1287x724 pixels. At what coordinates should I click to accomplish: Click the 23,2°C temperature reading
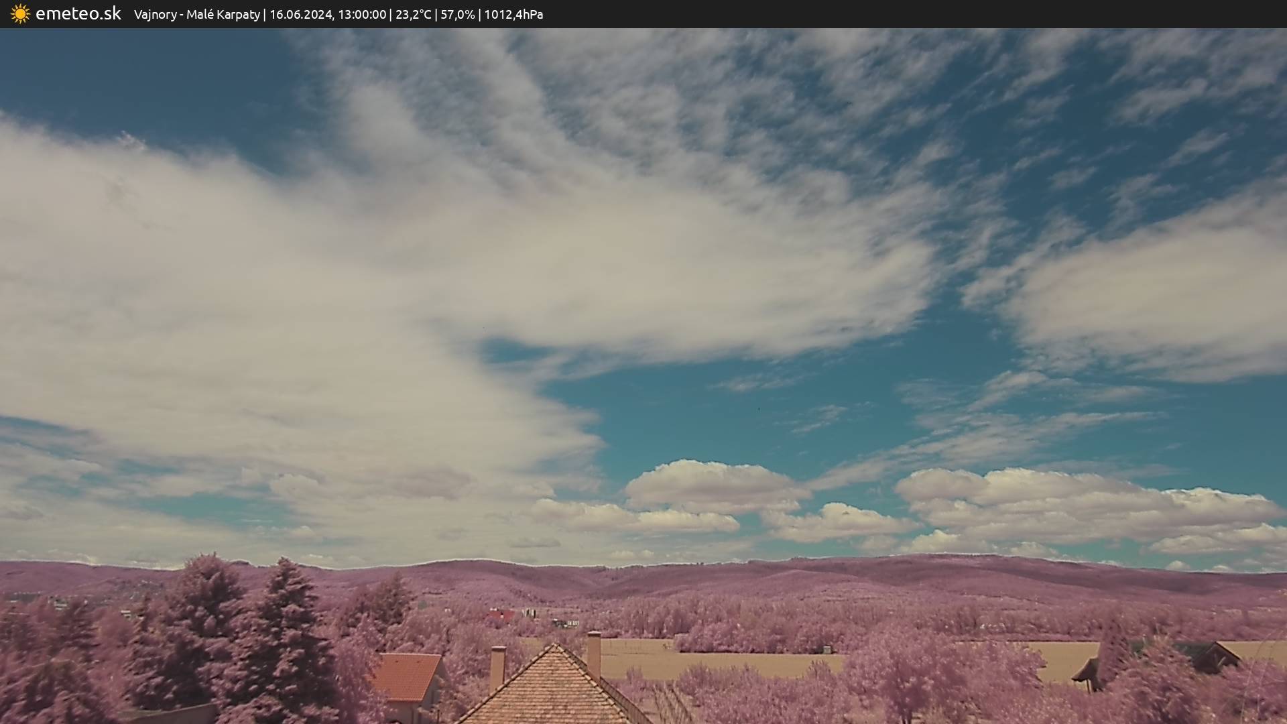click(x=414, y=14)
